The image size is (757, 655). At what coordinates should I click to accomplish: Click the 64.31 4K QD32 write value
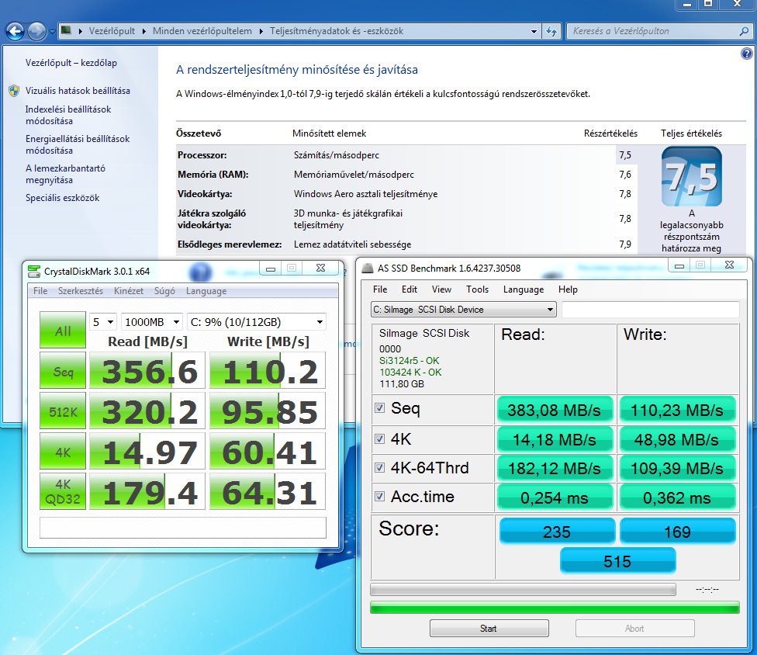(x=268, y=492)
